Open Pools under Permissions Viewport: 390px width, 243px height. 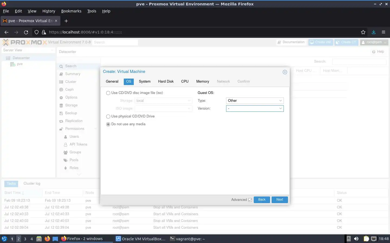[74, 160]
